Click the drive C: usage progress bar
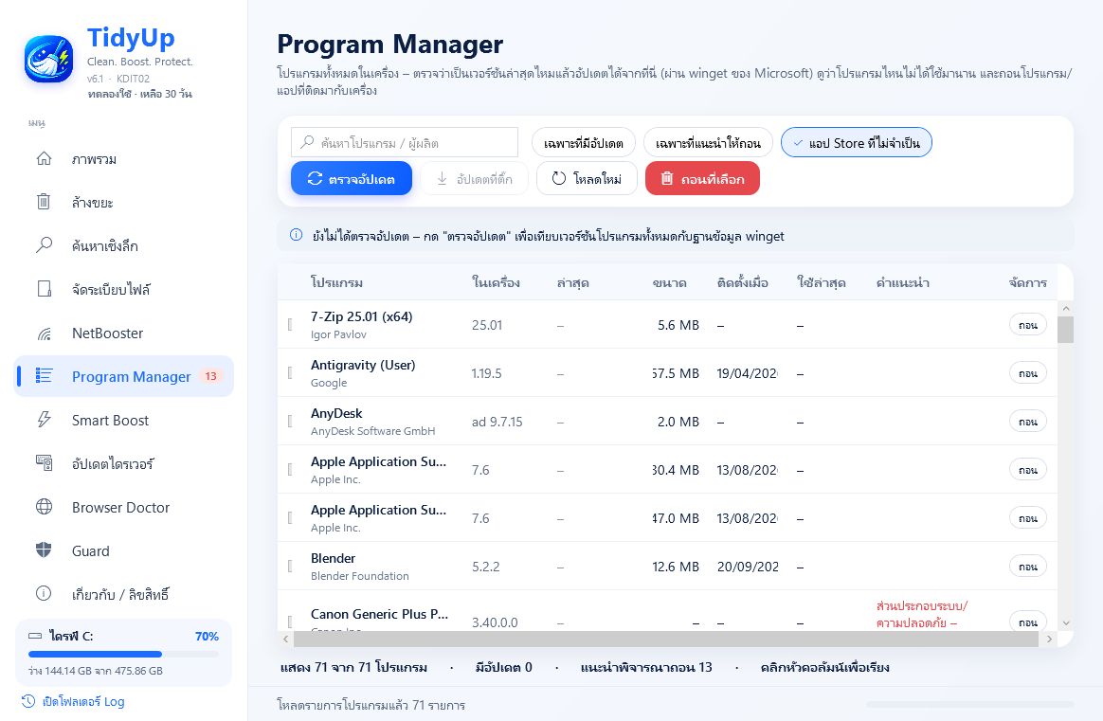The image size is (1103, 721). 124,654
